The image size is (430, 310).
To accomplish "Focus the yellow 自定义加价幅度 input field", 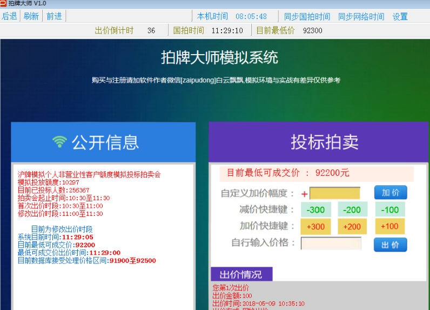I will point(335,193).
